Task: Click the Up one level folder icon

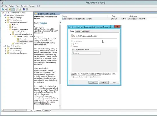Action: pyautogui.click(x=10, y=9)
